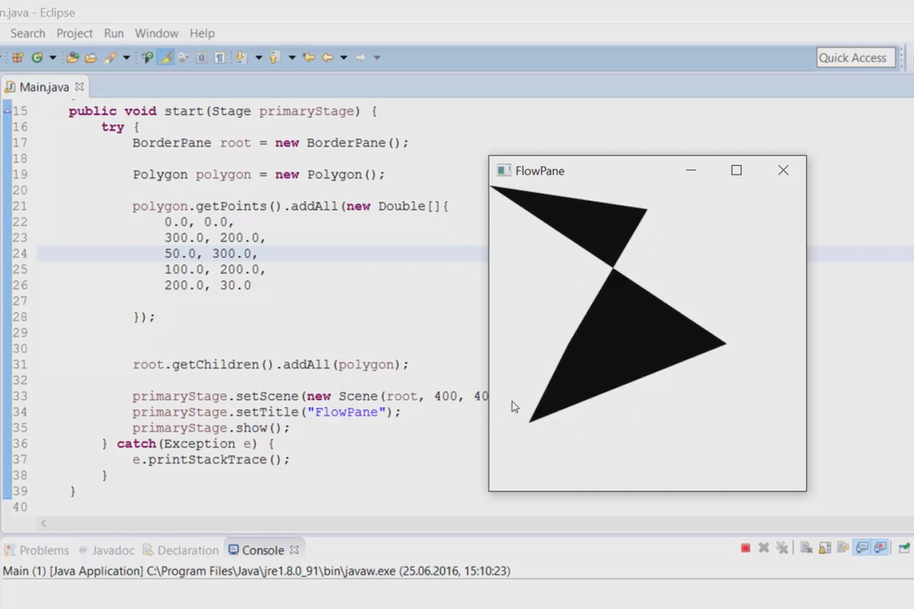Toggle Show Console When Standard Out Changes
This screenshot has height=609, width=914.
pyautogui.click(x=862, y=548)
